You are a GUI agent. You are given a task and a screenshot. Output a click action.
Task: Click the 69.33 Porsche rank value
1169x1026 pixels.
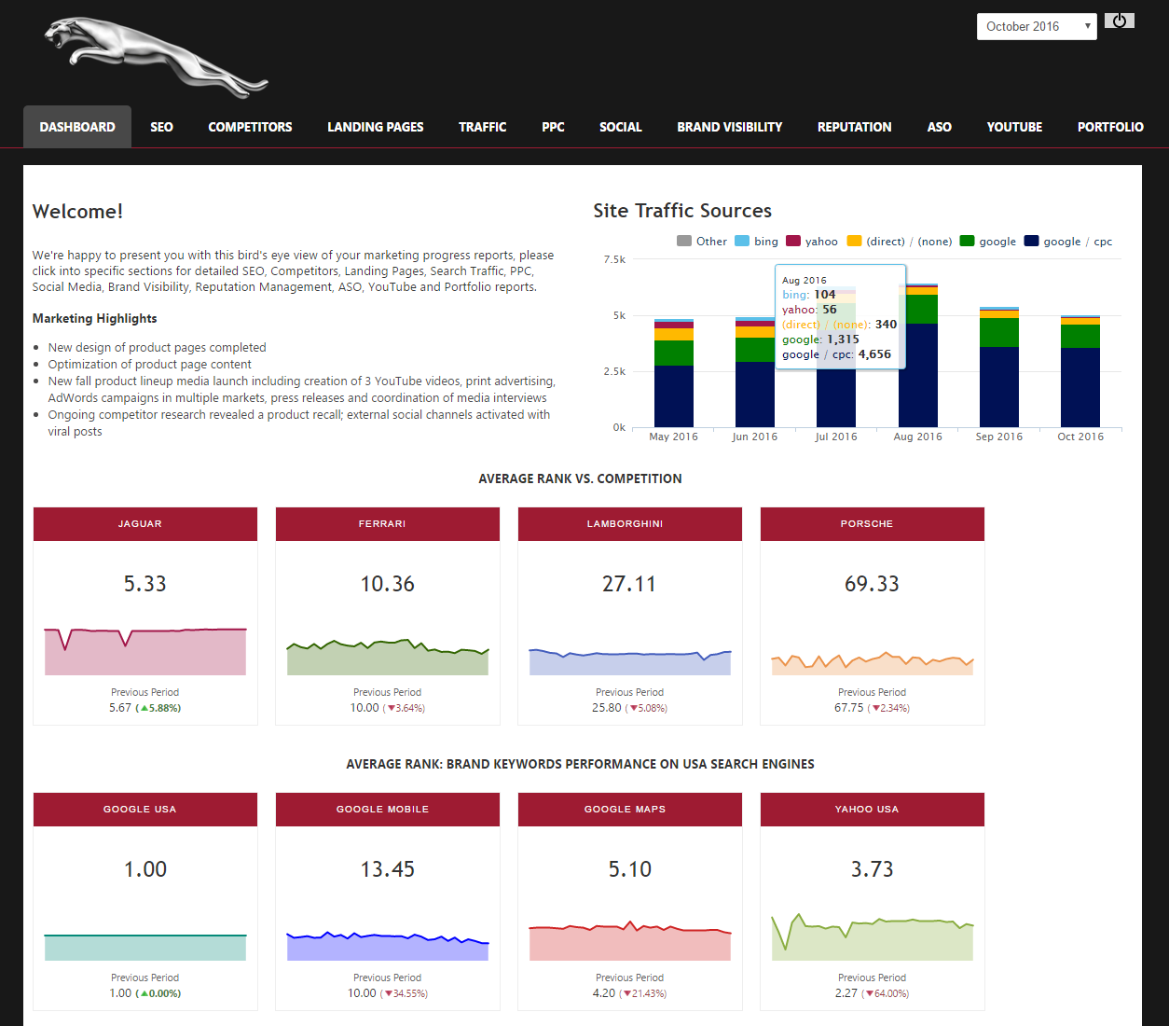pos(873,584)
